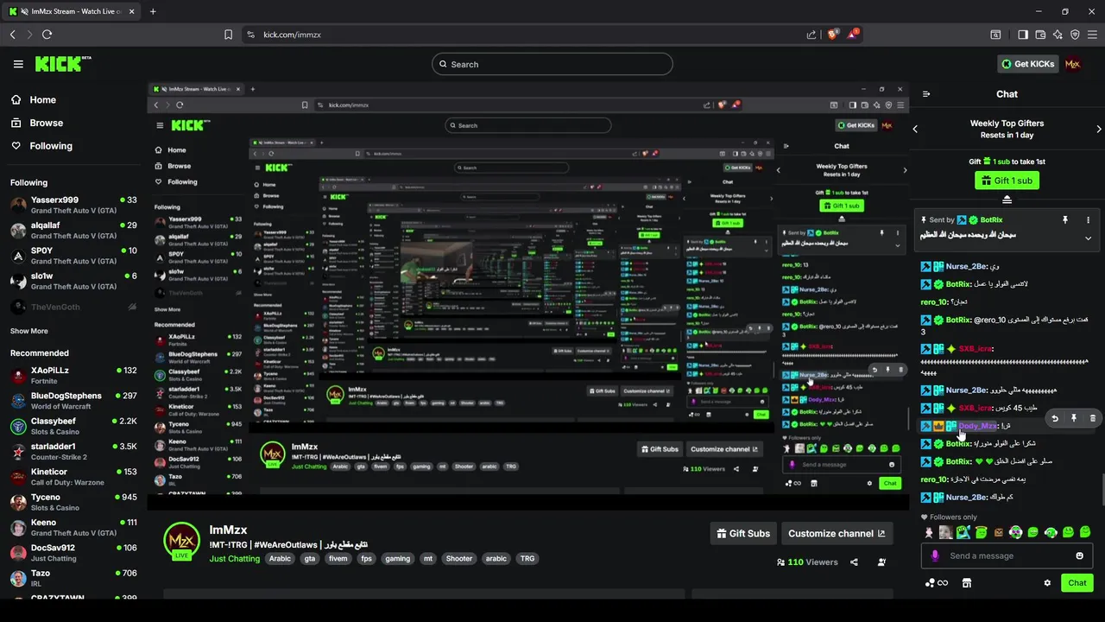Bookmark this page in address bar
1105x622 pixels.
(x=228, y=35)
